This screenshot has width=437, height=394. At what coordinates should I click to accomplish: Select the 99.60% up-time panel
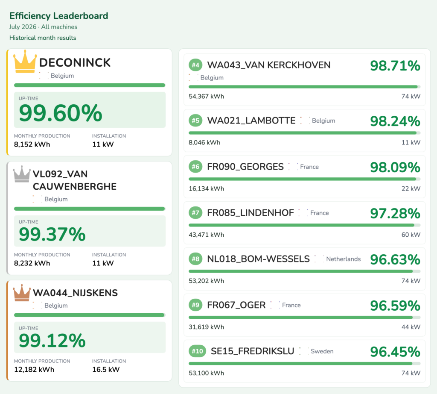click(x=90, y=110)
